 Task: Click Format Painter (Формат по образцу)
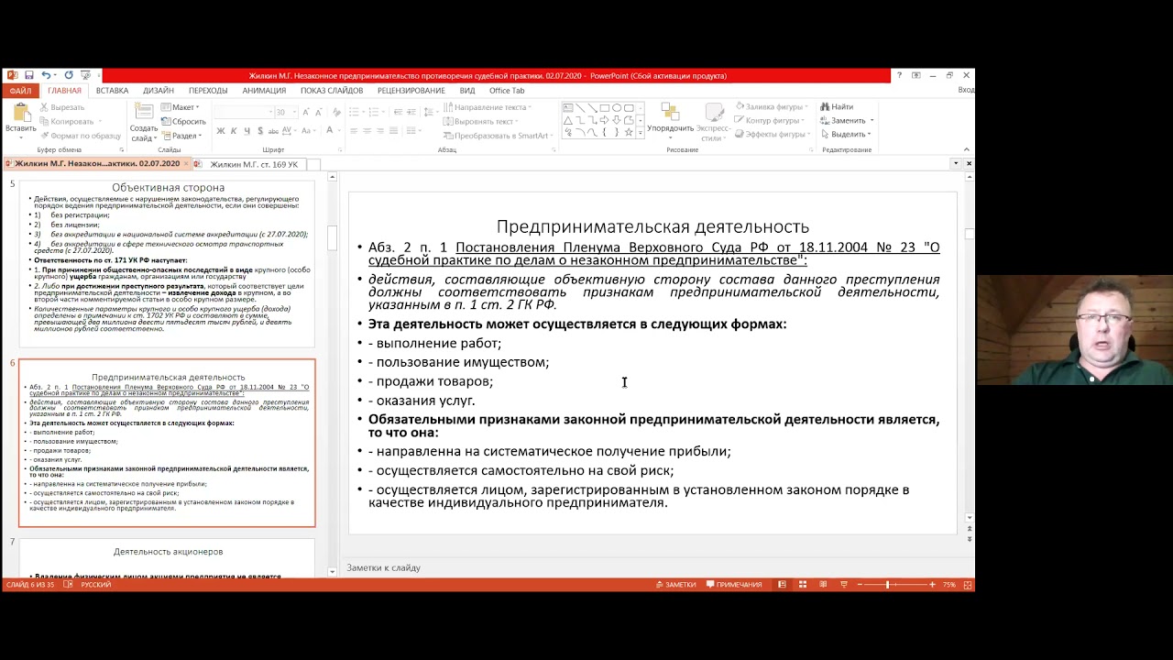coord(81,136)
